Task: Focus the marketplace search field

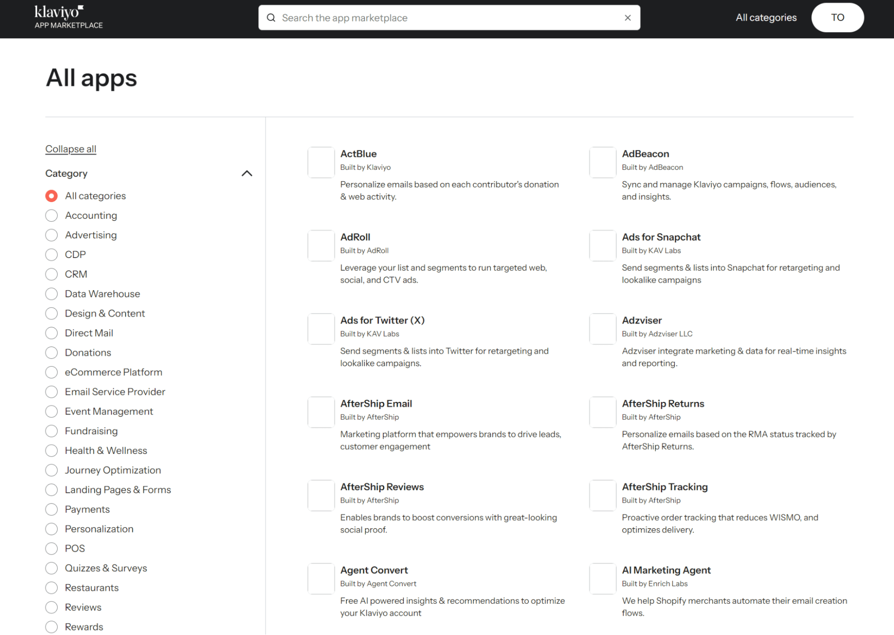Action: tap(449, 18)
